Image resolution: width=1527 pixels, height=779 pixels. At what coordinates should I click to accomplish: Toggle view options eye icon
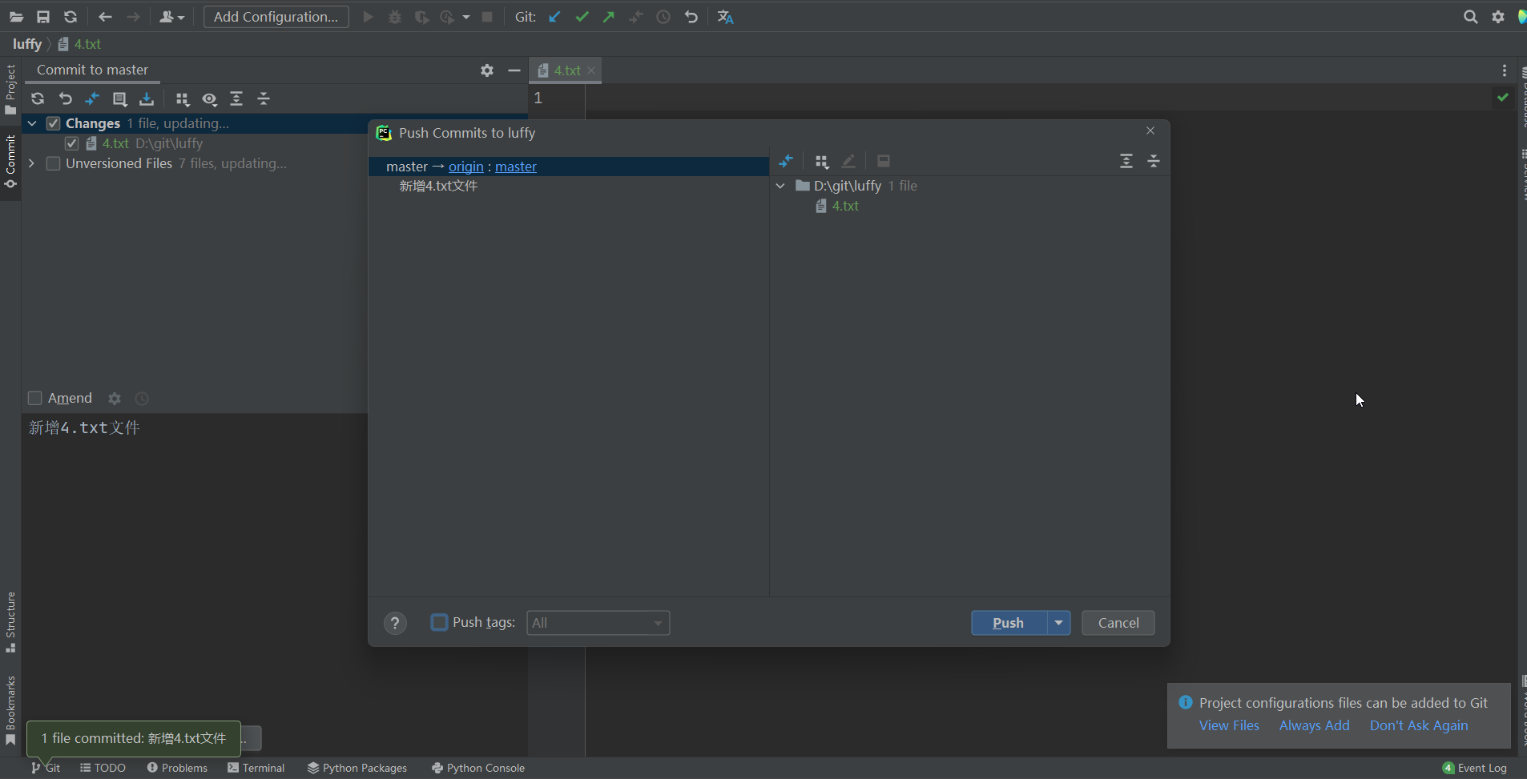click(x=210, y=98)
